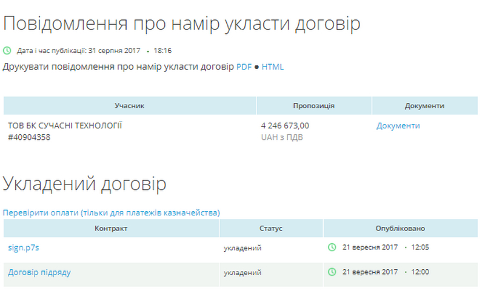Open the HTML version of the notice
485x291 pixels.
[273, 67]
